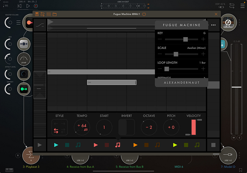
Task: Decrease LOOP LENGTH with minus
Action: click(x=160, y=69)
